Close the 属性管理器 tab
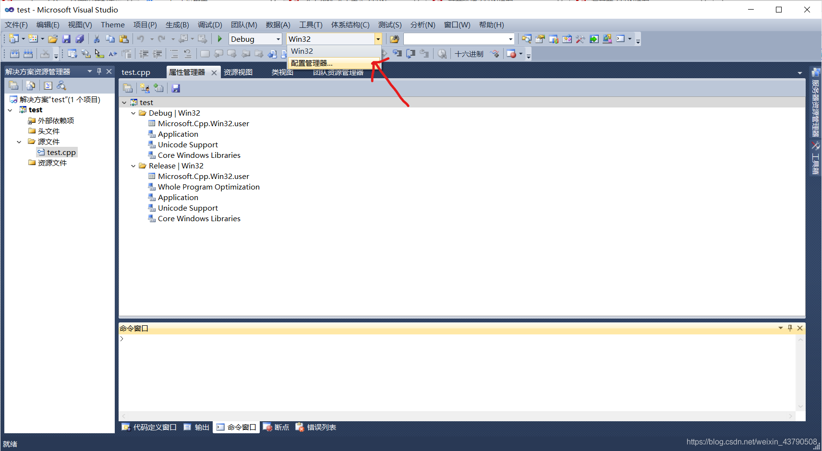The width and height of the screenshot is (822, 451). coord(214,72)
